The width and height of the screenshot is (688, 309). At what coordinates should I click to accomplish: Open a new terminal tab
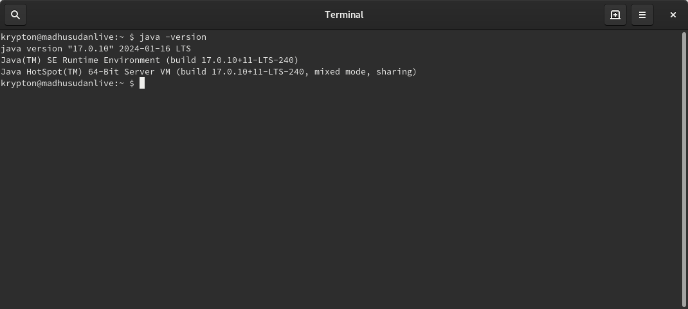pyautogui.click(x=615, y=15)
